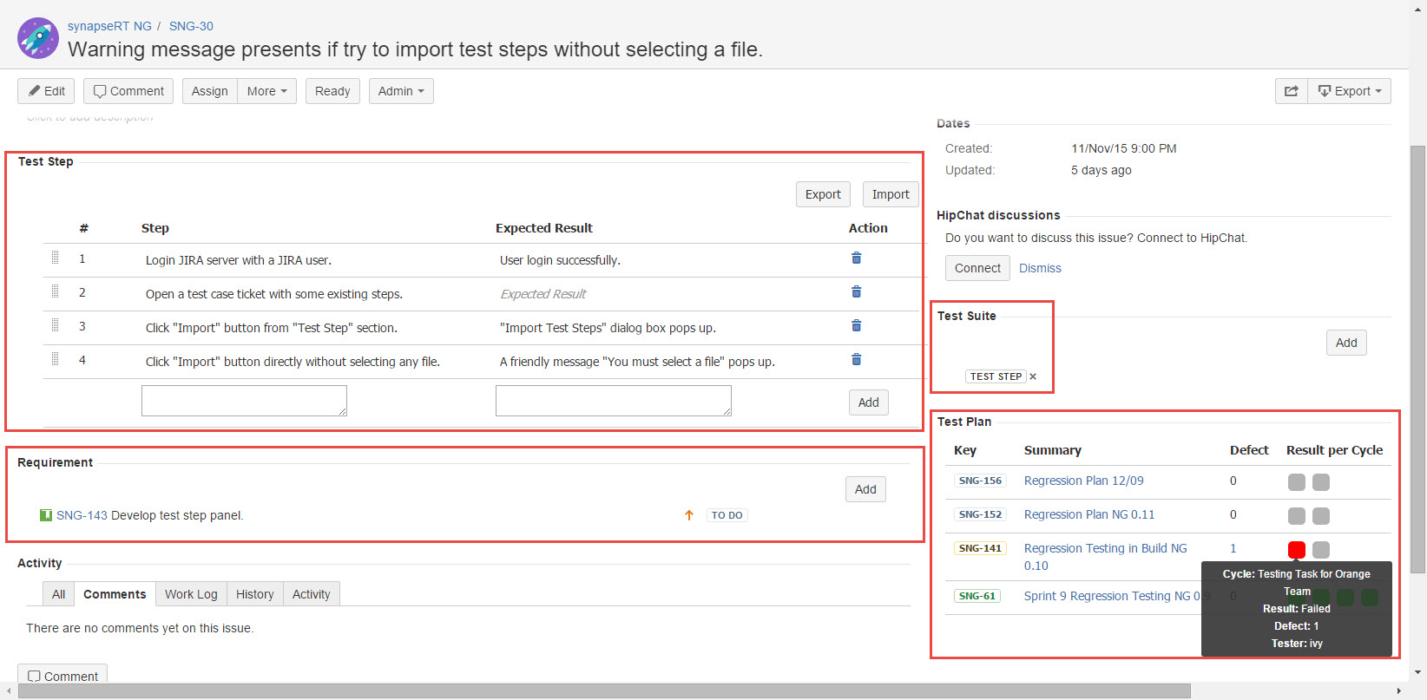Click first gray cycle result for SNG-156

pos(1297,482)
